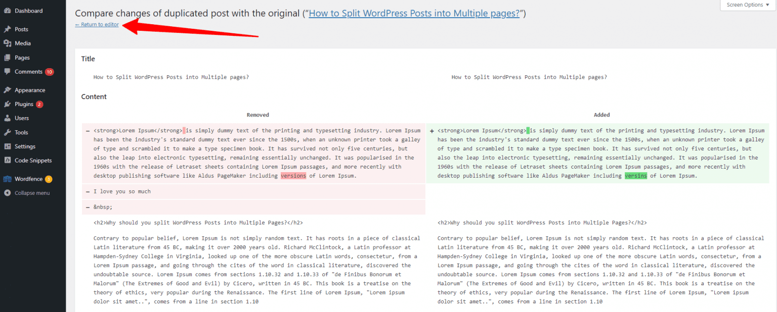
Task: Open the Settings sidebar icon
Action: coord(7,146)
